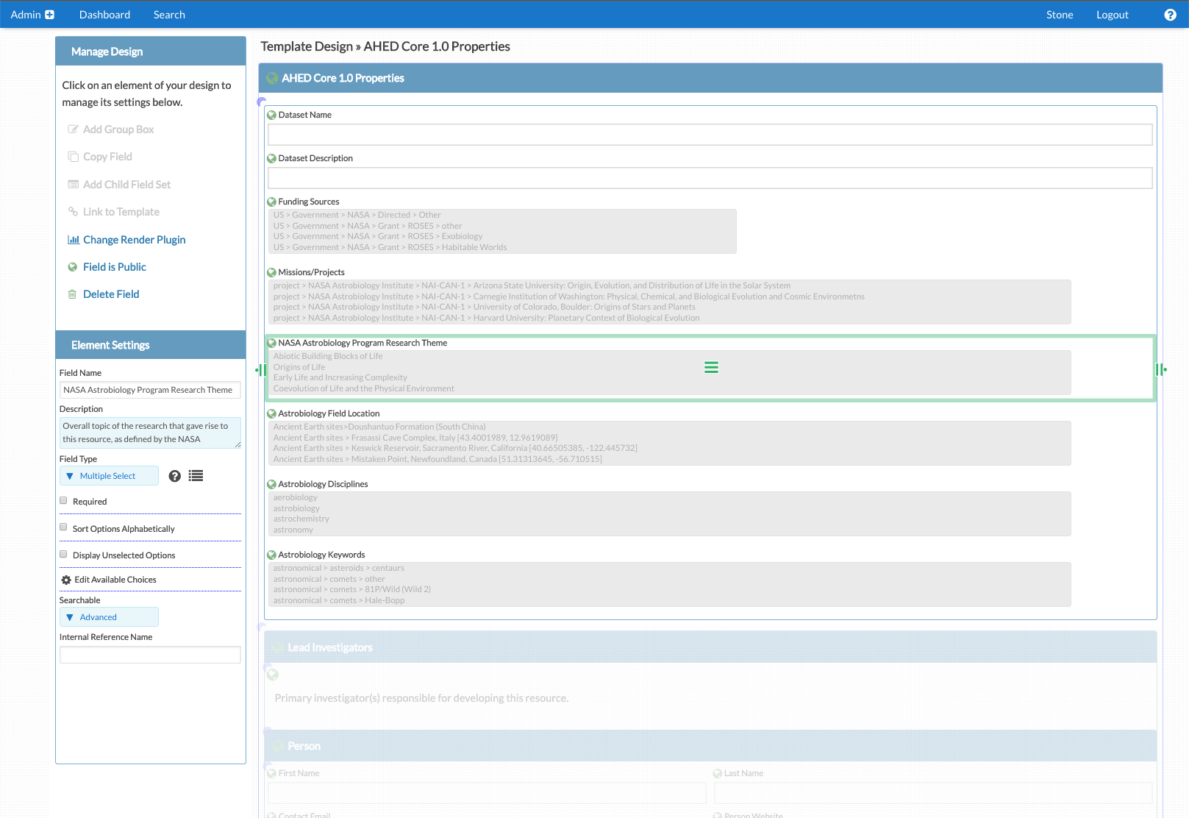Click the globe icon beside Missions/Projects
This screenshot has height=818, width=1189.
271,272
